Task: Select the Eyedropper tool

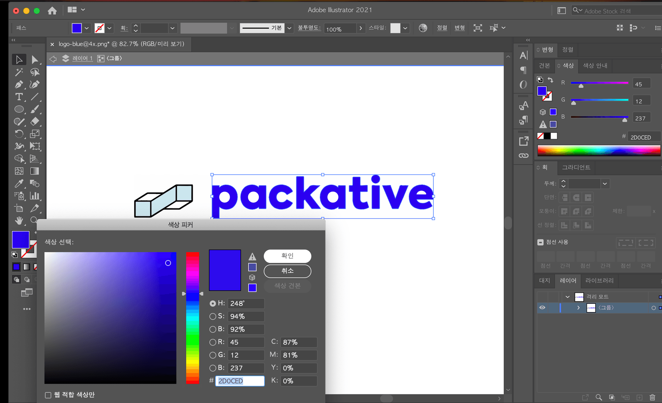Action: (19, 184)
